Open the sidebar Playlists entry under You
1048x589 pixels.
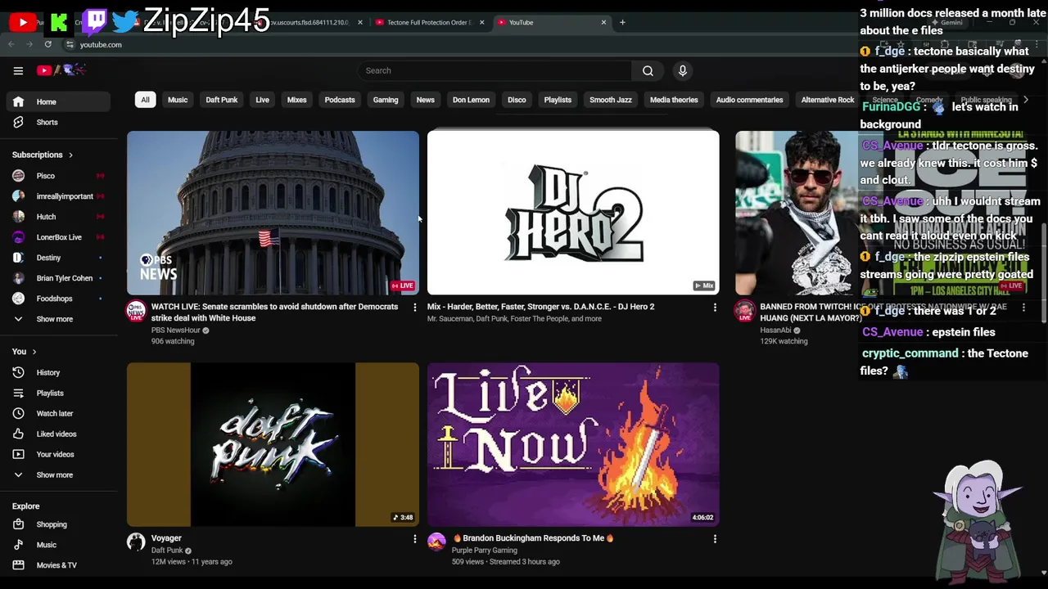tap(57, 393)
